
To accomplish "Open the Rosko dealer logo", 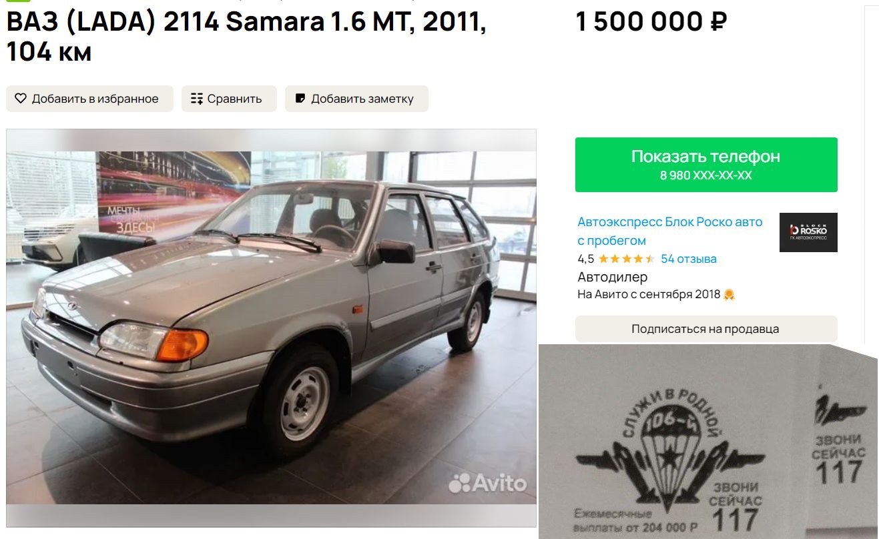I will (808, 232).
